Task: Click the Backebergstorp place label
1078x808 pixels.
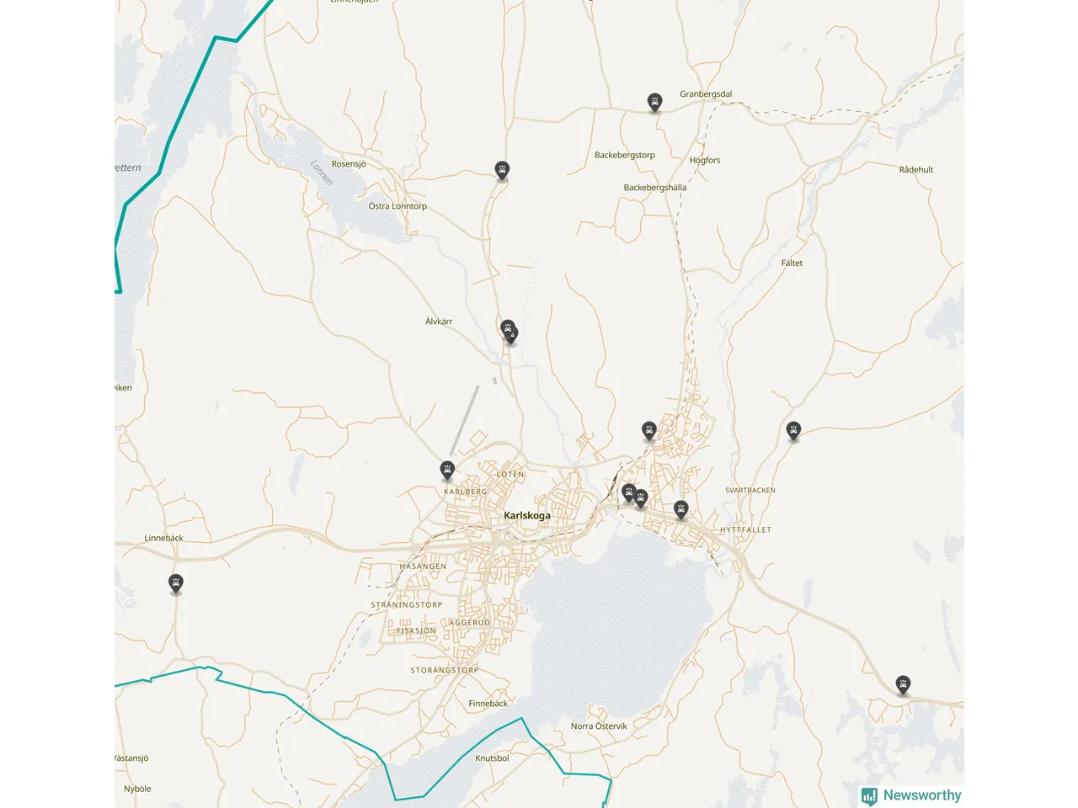Action: click(x=624, y=155)
